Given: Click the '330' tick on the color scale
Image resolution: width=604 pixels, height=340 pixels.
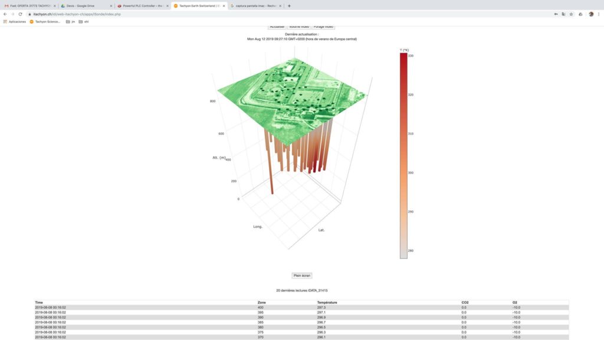Looking at the screenshot, I should pos(411,56).
